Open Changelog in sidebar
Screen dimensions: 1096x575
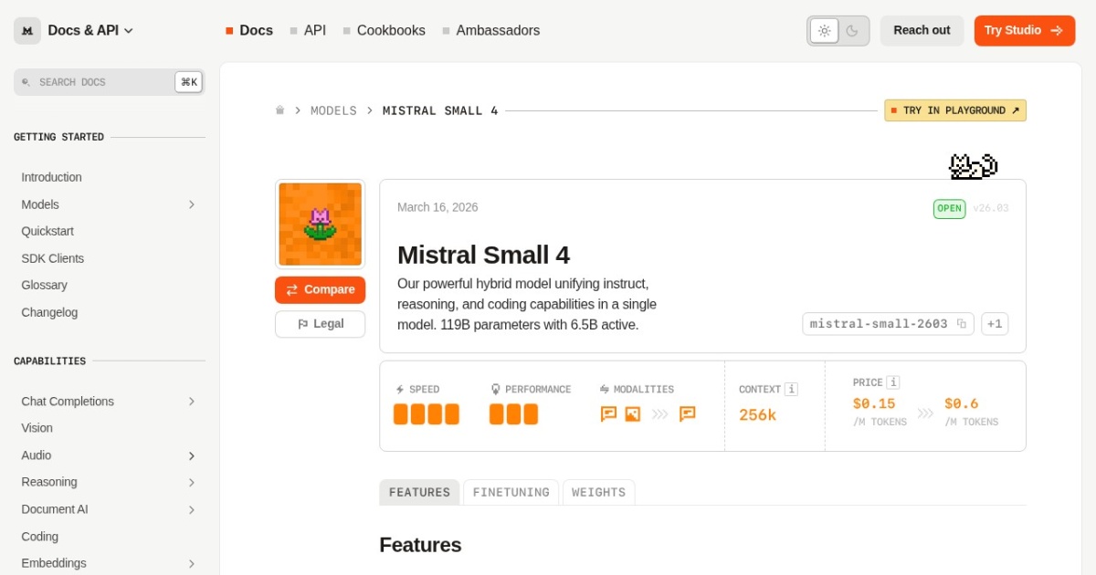(x=49, y=312)
